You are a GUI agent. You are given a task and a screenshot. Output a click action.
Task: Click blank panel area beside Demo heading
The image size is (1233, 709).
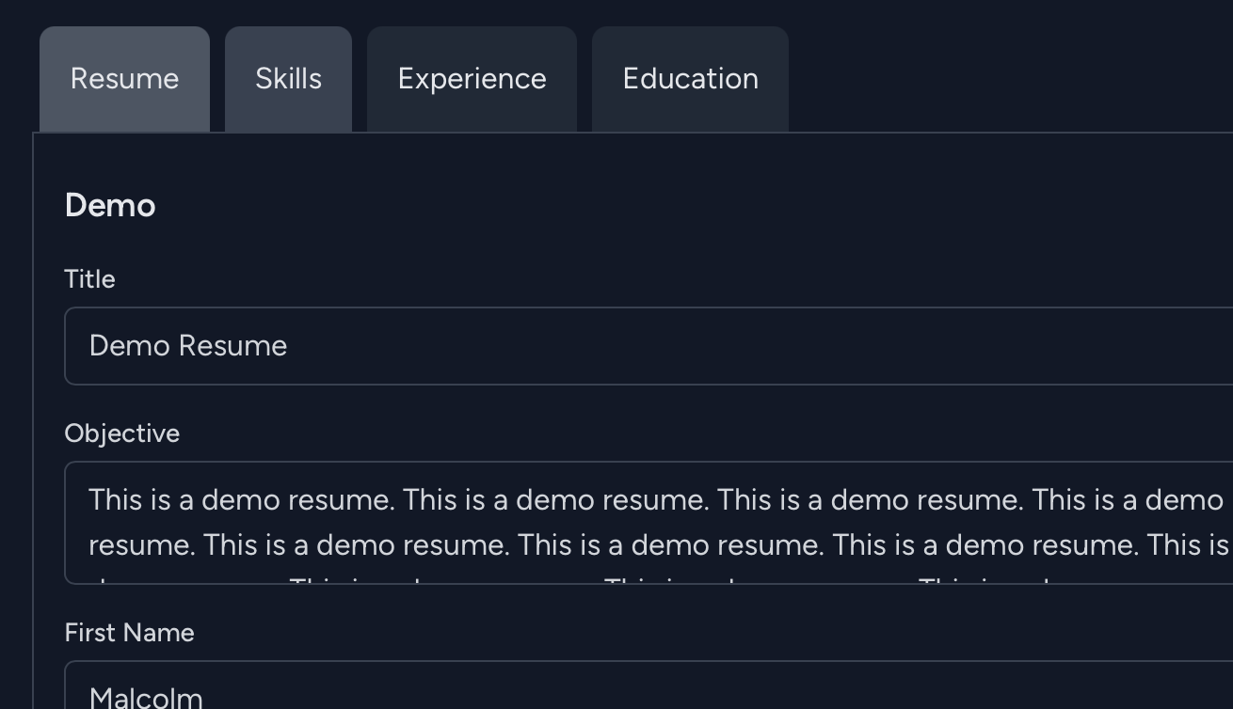659,205
